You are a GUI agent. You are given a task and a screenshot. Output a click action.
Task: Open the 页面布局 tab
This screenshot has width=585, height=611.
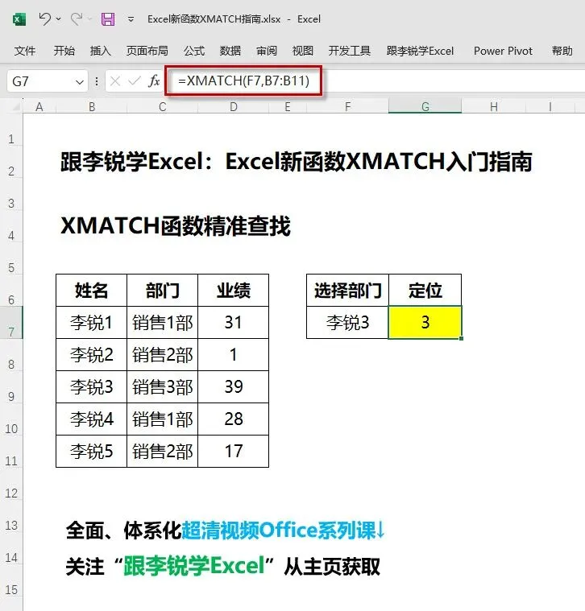point(147,51)
